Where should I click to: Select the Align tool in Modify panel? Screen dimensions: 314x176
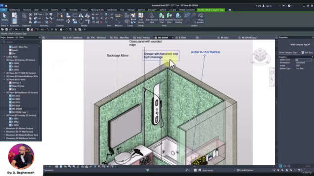click(68, 15)
